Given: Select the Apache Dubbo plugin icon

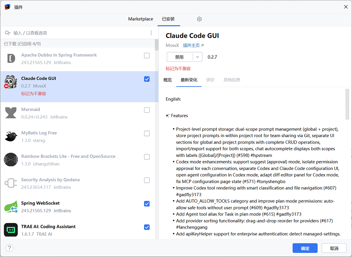Looking at the screenshot, I should coord(11,59).
